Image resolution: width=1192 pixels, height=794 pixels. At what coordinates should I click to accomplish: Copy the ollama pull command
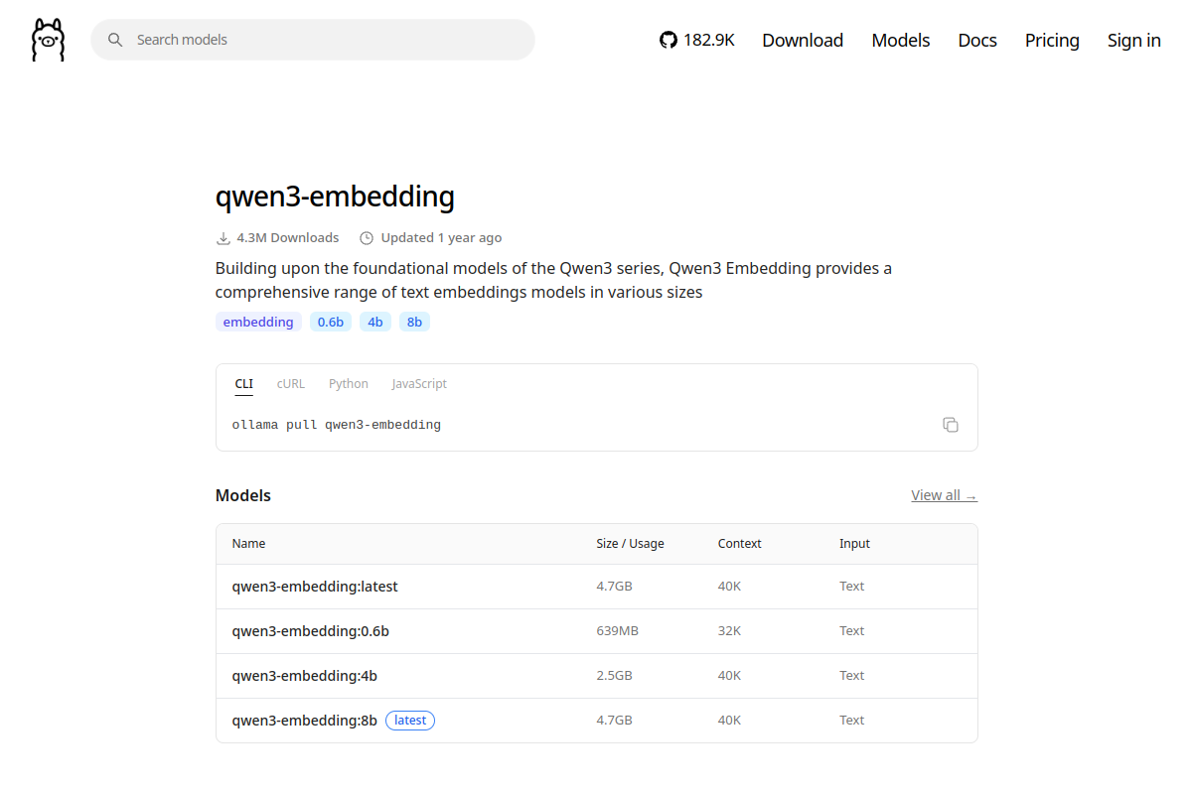point(951,425)
